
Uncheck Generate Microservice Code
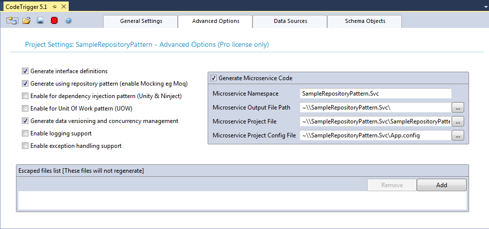click(214, 78)
